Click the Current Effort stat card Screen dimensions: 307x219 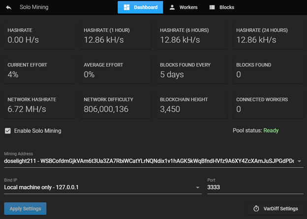click(x=39, y=70)
